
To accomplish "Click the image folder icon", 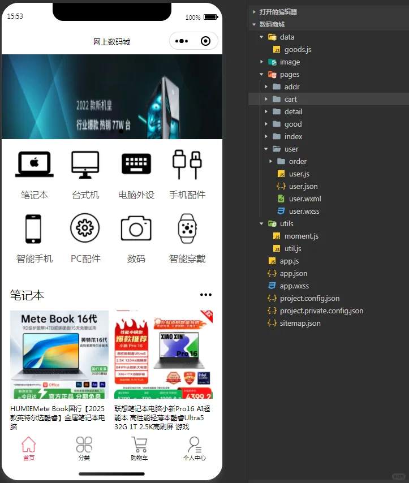I will pos(272,62).
